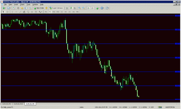Image resolution: width=181 pixels, height=109 pixels.
Task: Expand the Profiles dropdown arrow
Action: click(10, 8)
